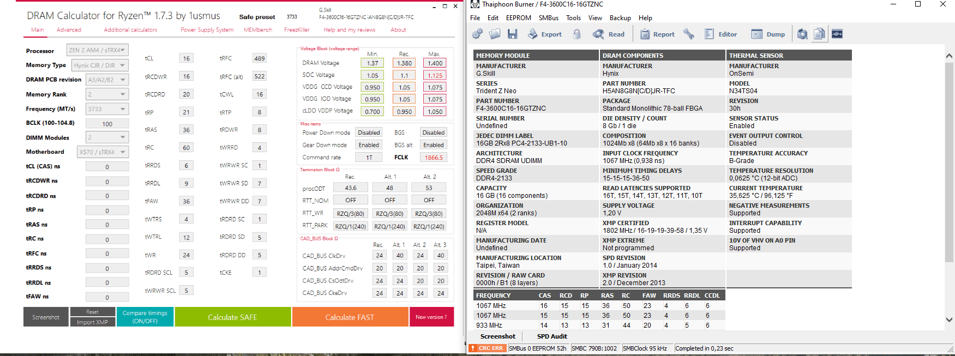The image size is (955, 356).
Task: Click the CRC ERR status bar indicator
Action: click(x=487, y=348)
